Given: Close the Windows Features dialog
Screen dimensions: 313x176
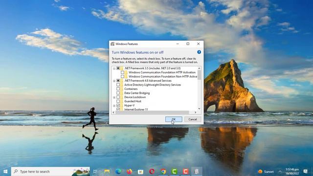Looking at the screenshot, I should (198, 44).
